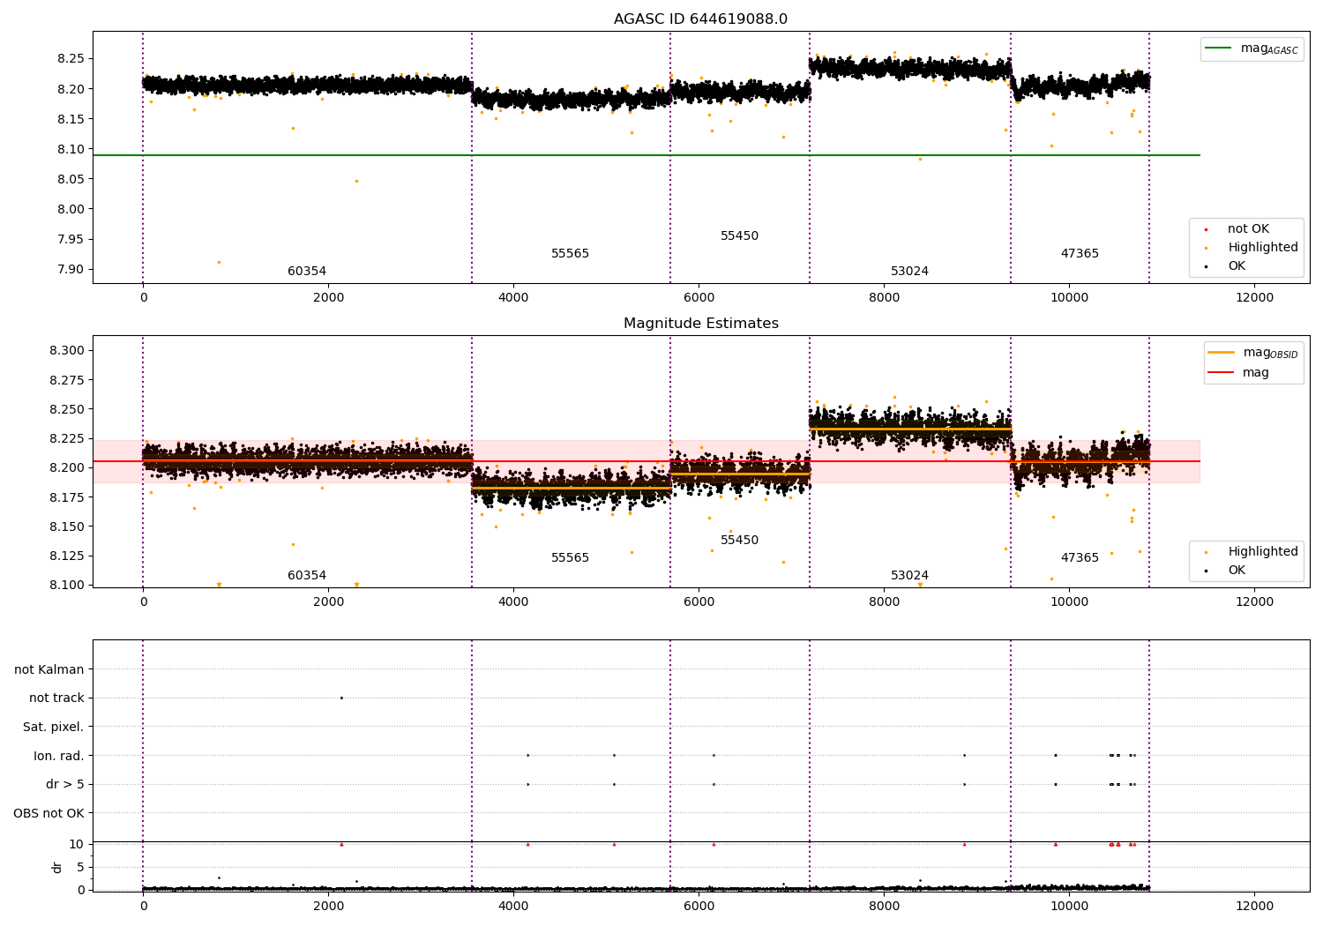The image size is (1323, 926).
Task: Click the 10 tick on the dr axis
Action: [x=77, y=845]
